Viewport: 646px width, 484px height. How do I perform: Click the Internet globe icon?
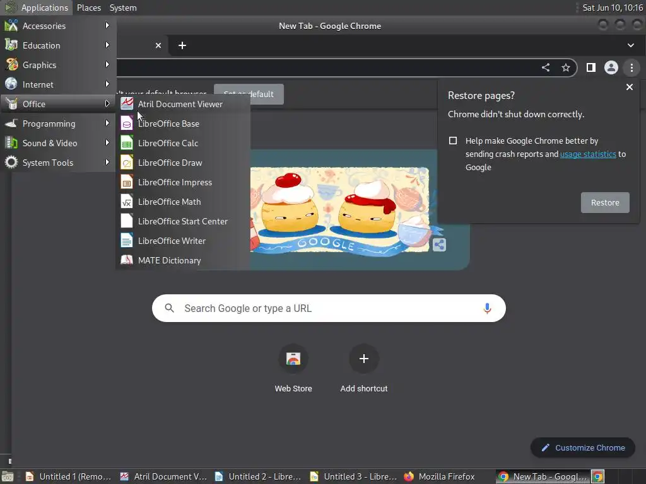click(x=11, y=84)
